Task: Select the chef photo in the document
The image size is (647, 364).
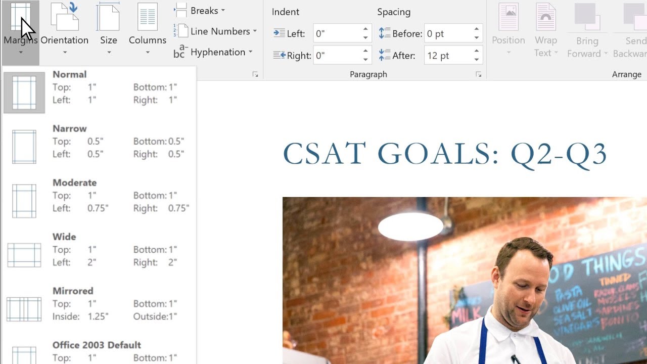Action: click(465, 281)
